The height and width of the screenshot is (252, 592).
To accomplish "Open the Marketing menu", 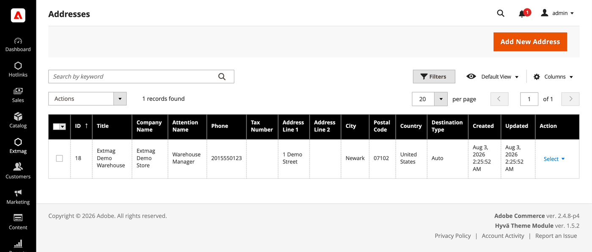I will 18,197.
